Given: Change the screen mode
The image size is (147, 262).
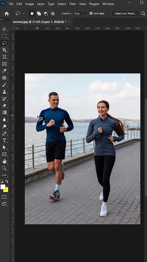Looking at the screenshot, I should [4, 204].
